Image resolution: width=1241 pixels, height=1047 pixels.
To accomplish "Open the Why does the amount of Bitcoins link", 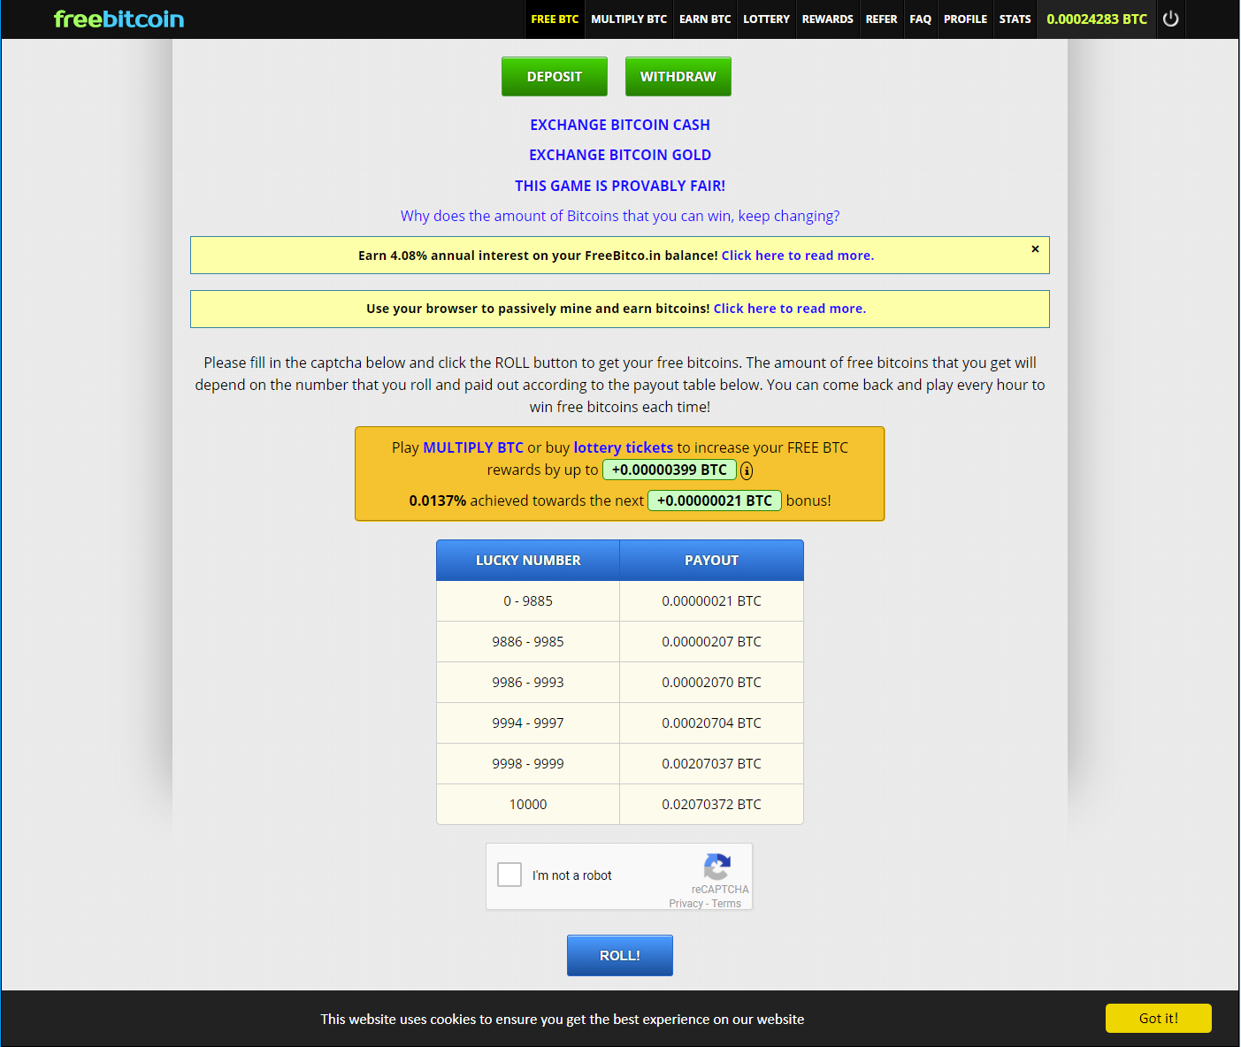I will tap(620, 216).
